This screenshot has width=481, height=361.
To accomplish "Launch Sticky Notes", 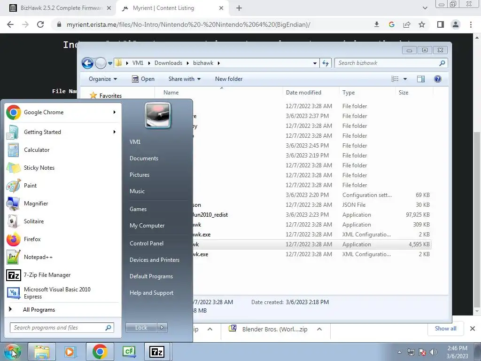I will click(62, 168).
